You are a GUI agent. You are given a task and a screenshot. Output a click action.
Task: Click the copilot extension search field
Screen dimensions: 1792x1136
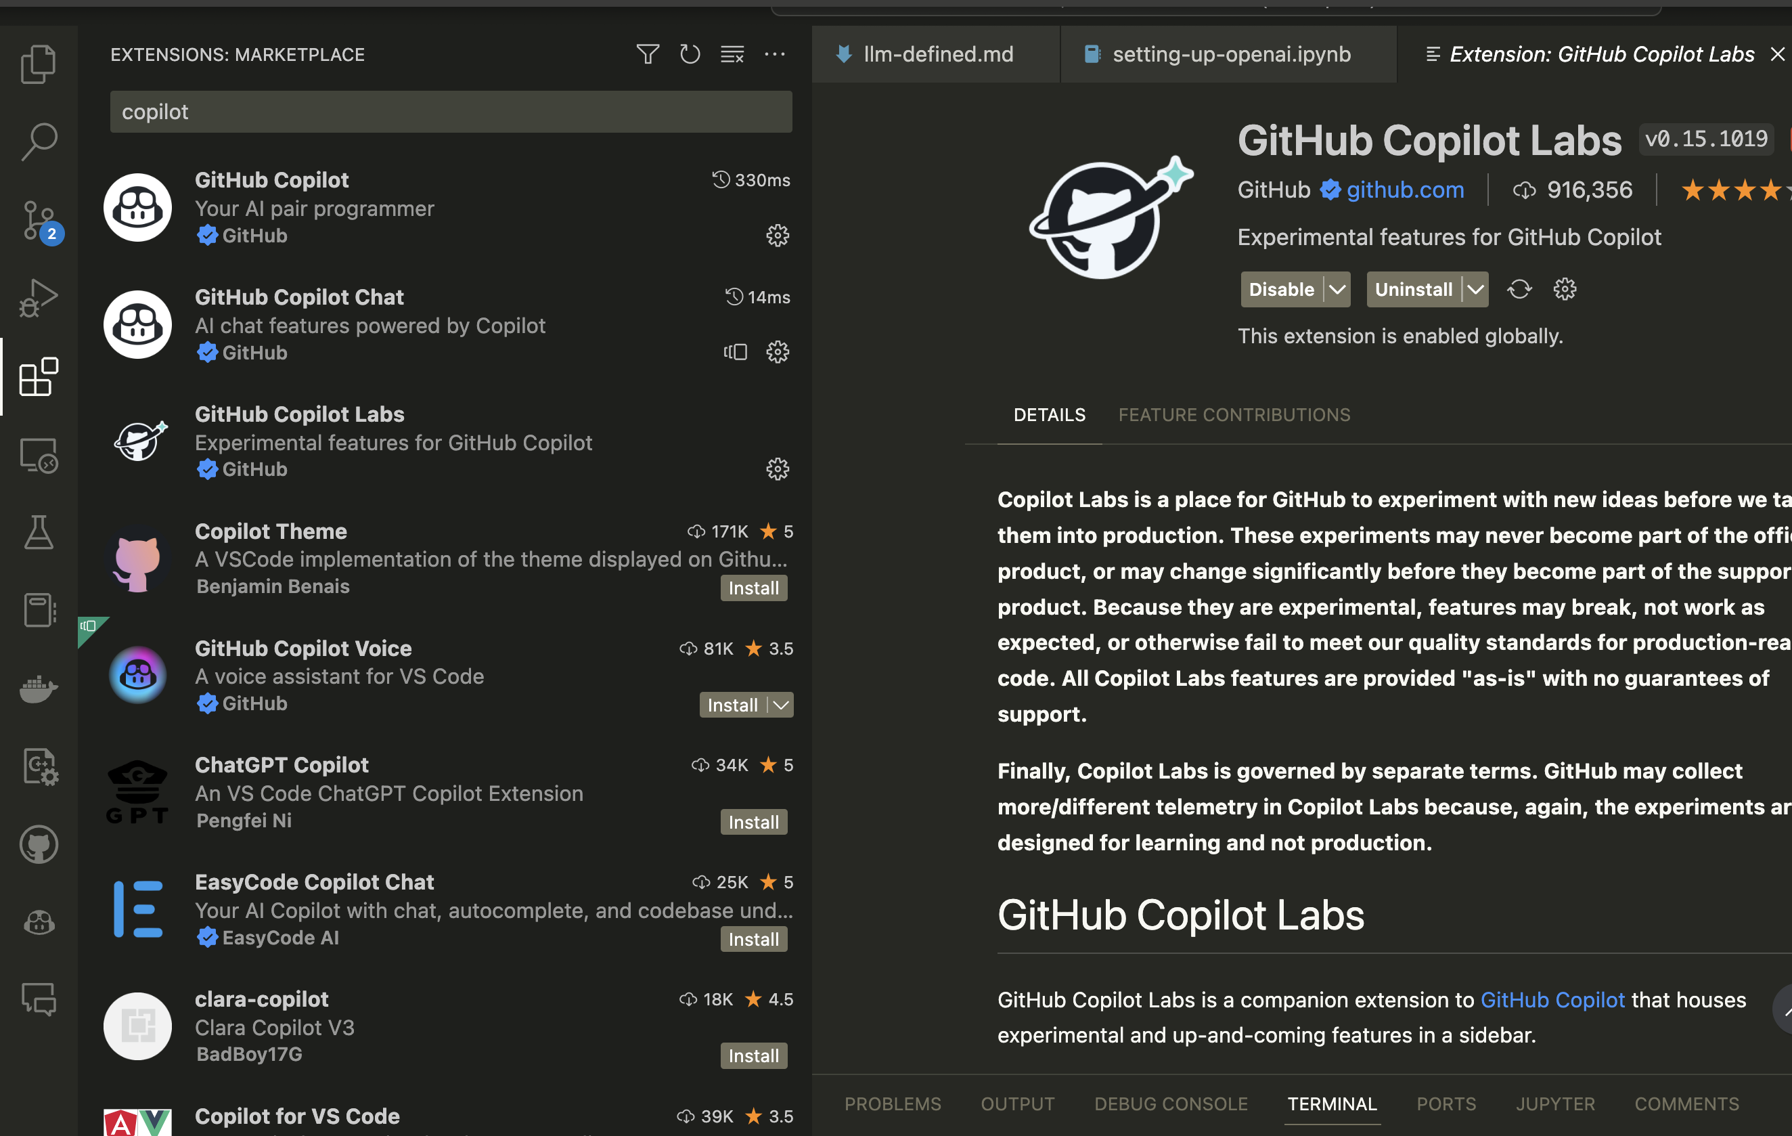tap(450, 112)
